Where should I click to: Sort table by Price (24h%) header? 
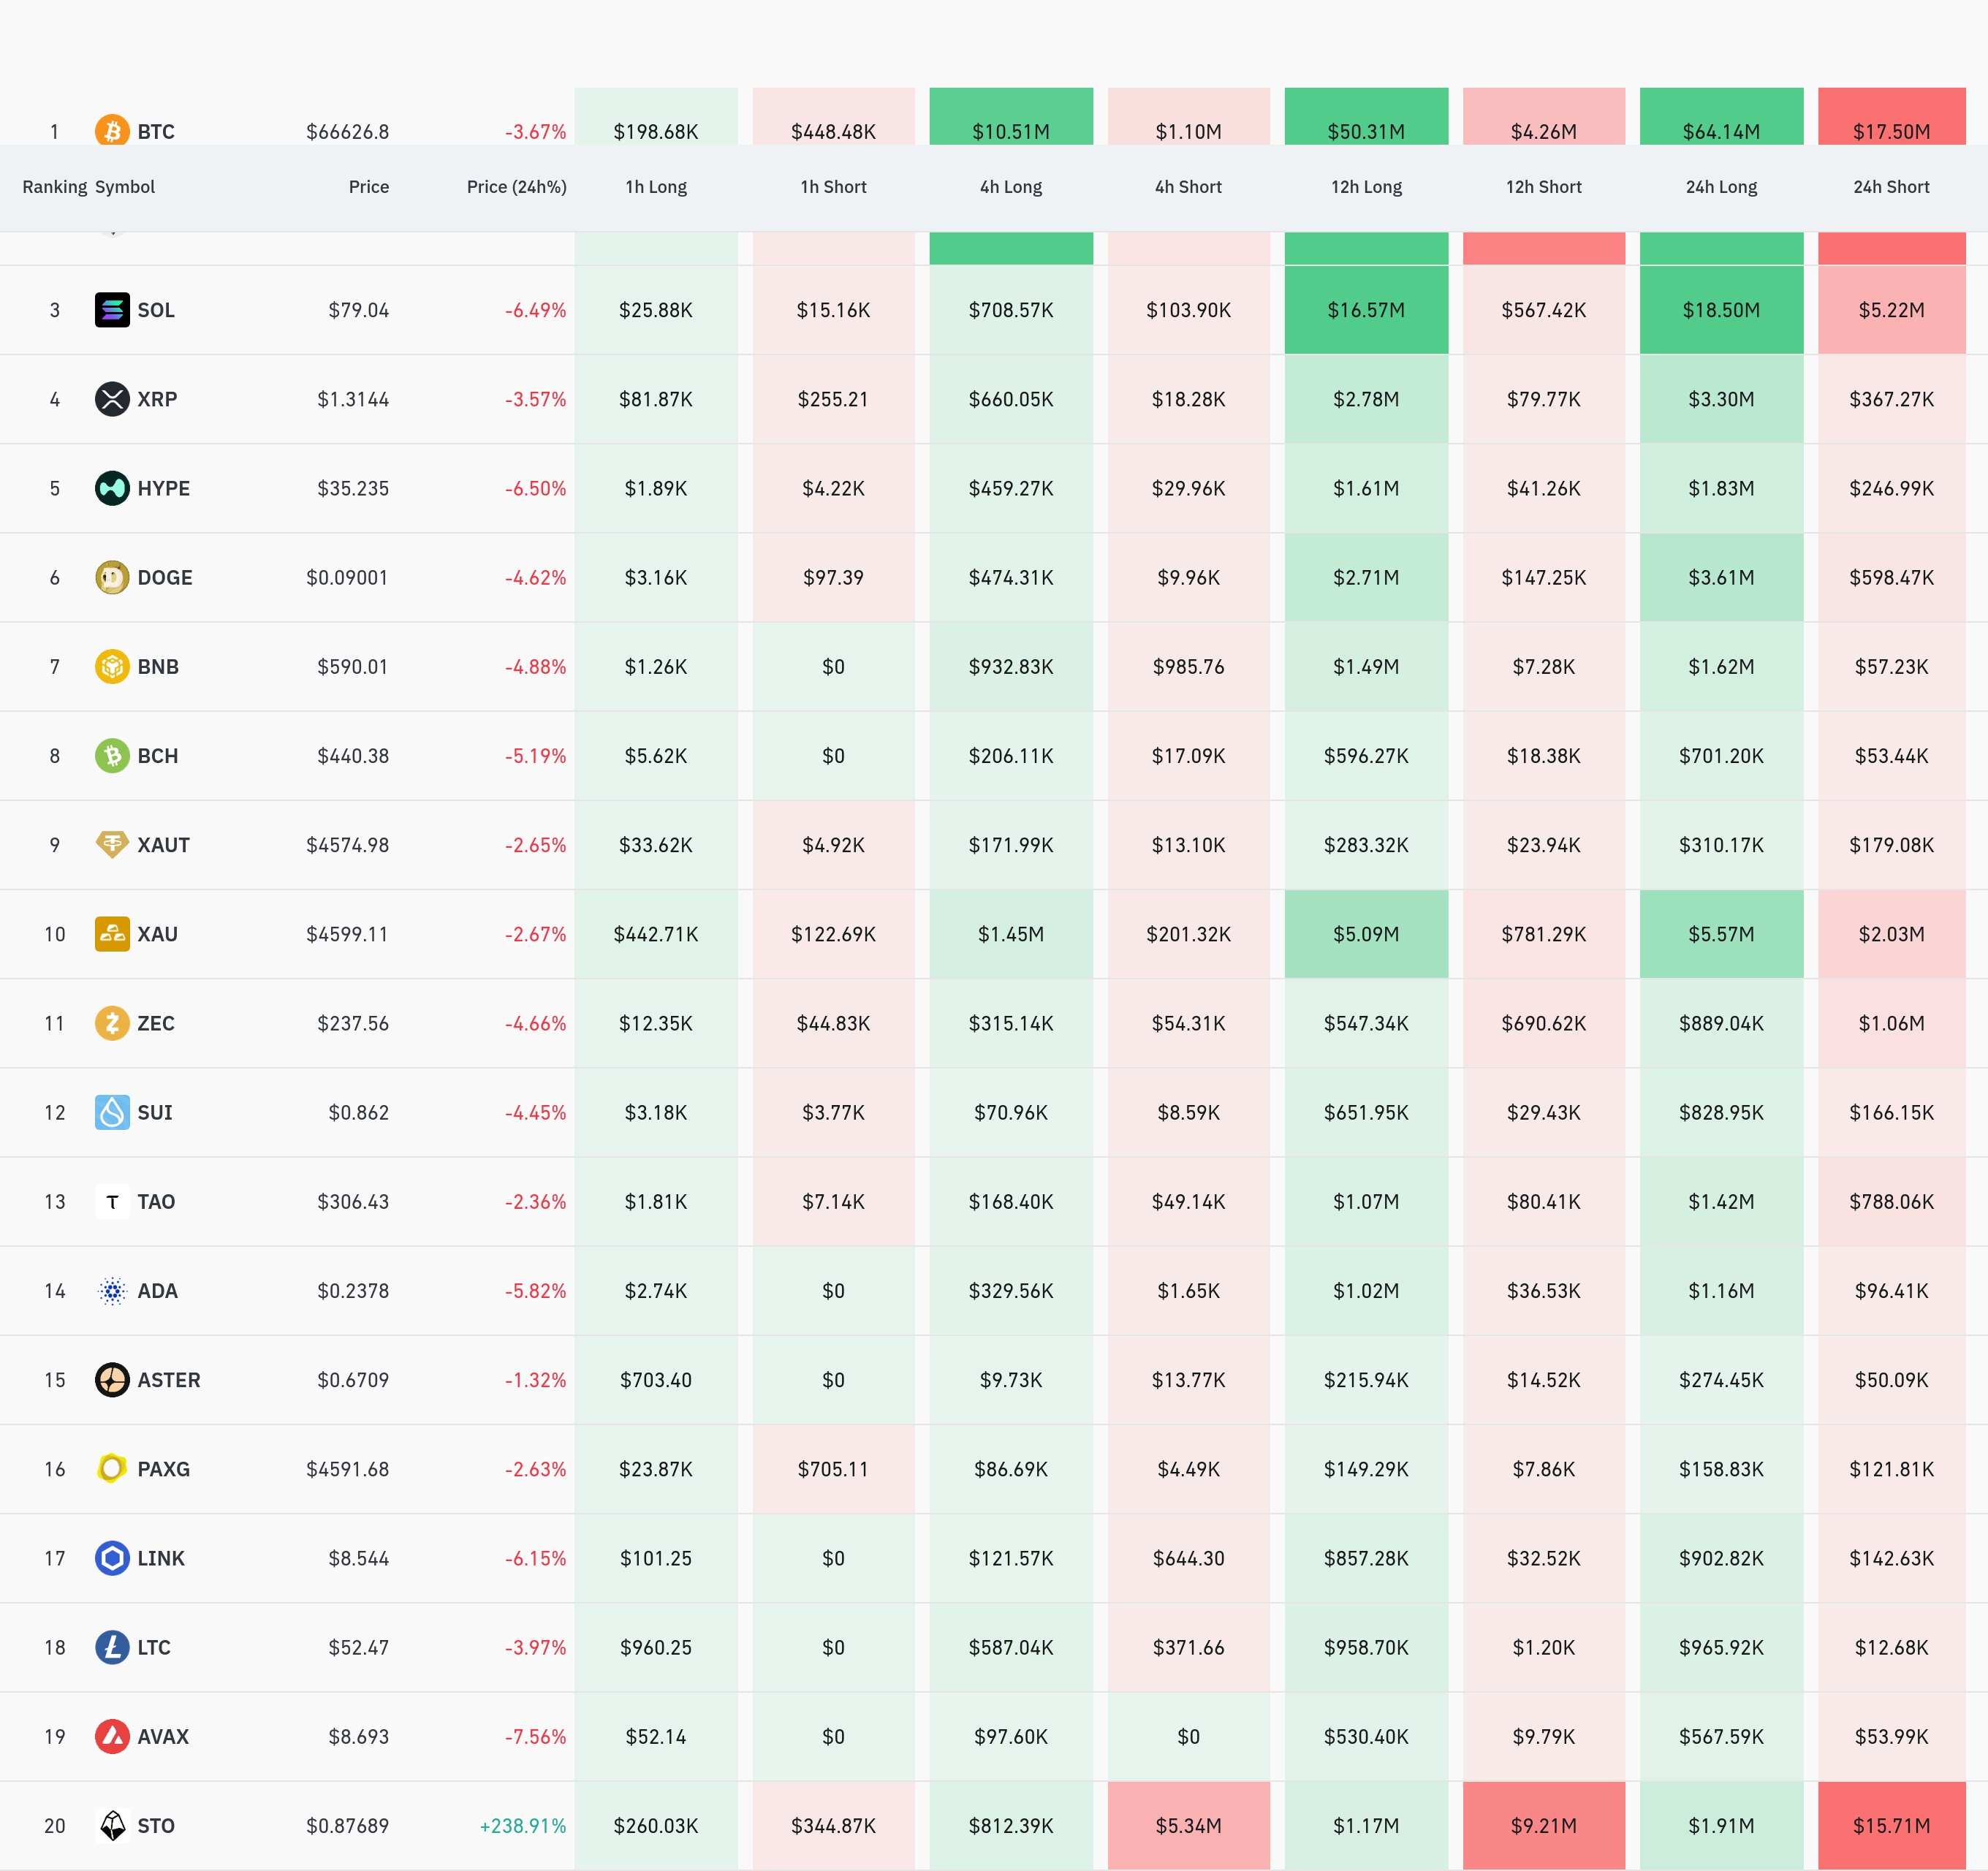click(516, 187)
